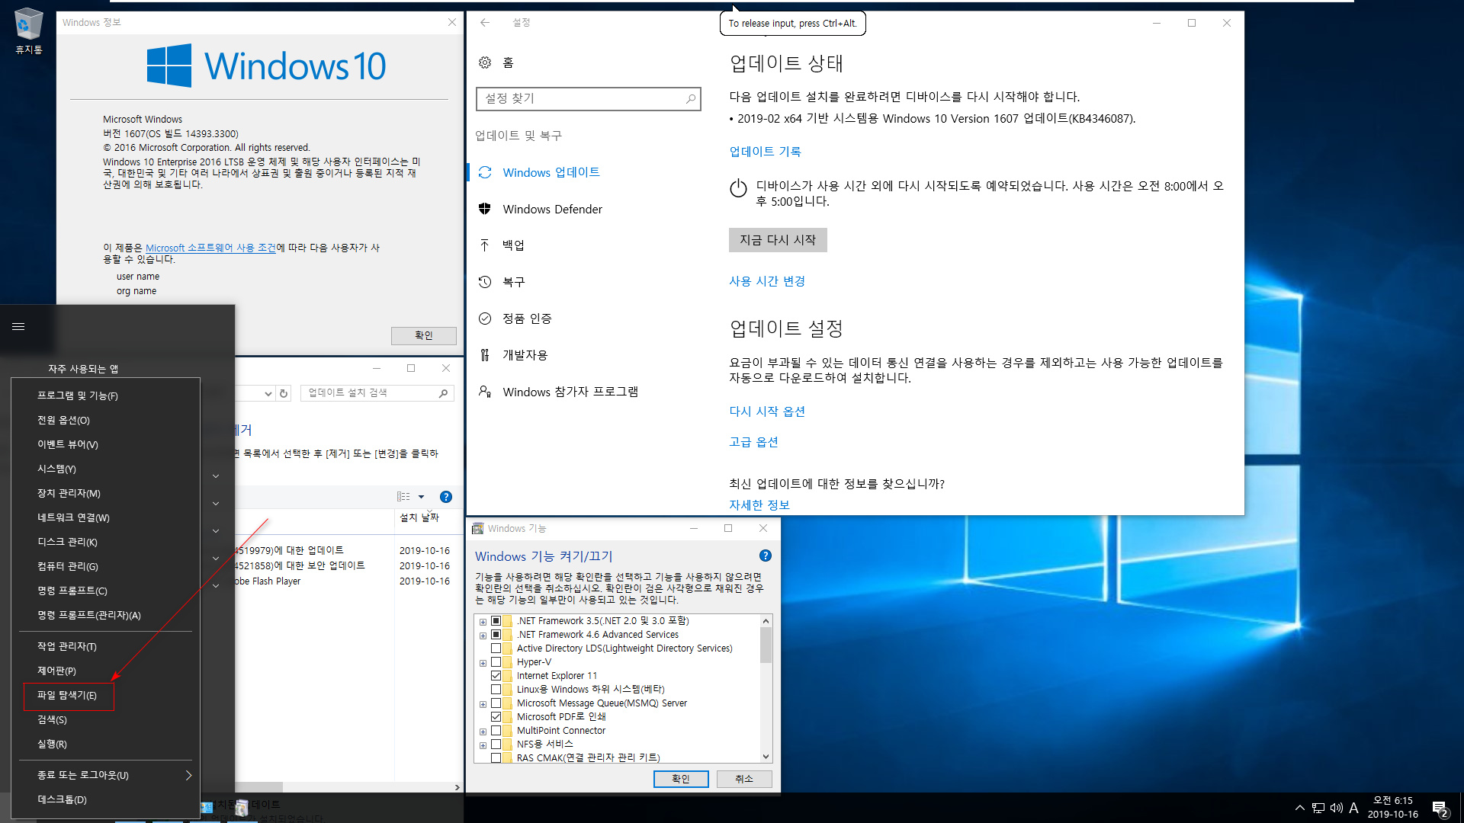Open the 업데이트 기록 link
This screenshot has width=1464, height=823.
point(765,152)
